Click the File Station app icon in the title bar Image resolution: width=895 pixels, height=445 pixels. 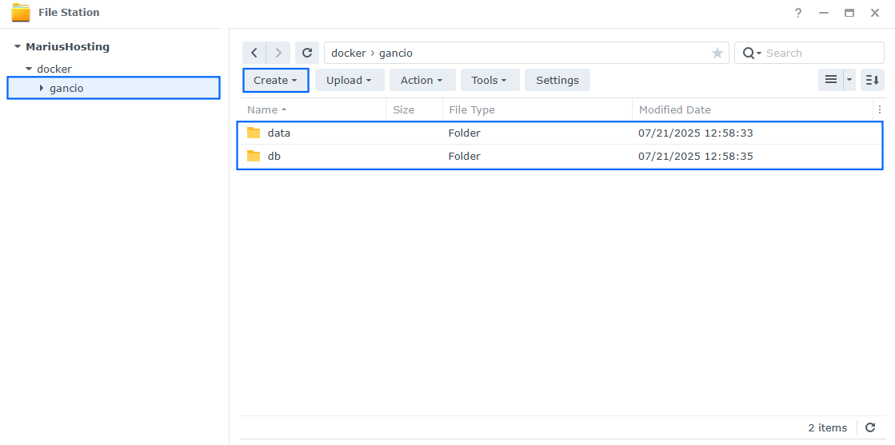[x=21, y=12]
